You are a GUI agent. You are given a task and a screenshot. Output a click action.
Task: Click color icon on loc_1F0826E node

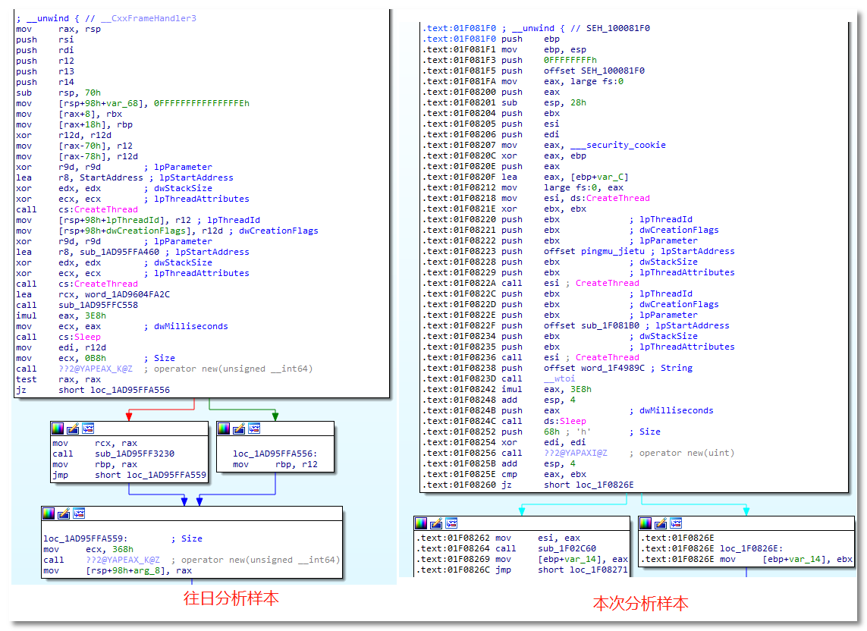[x=646, y=523]
